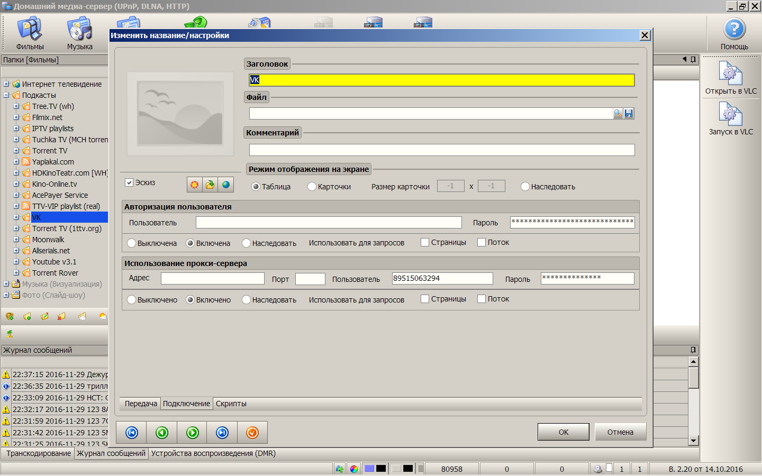Image resolution: width=762 pixels, height=476 pixels.
Task: Collapse the Подкасты tree node
Action: [x=6, y=95]
